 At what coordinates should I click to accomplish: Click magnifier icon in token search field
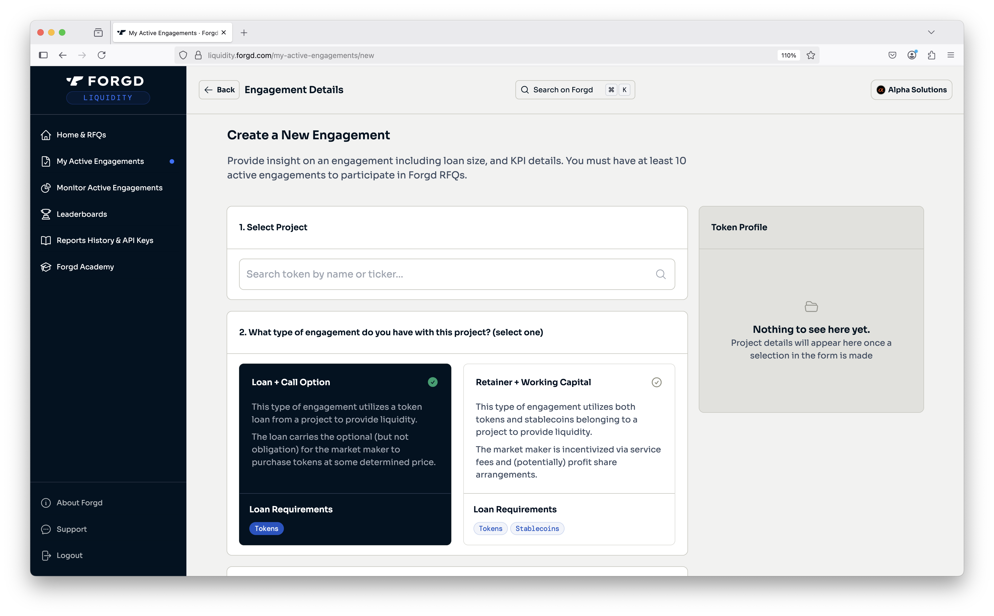(x=661, y=274)
